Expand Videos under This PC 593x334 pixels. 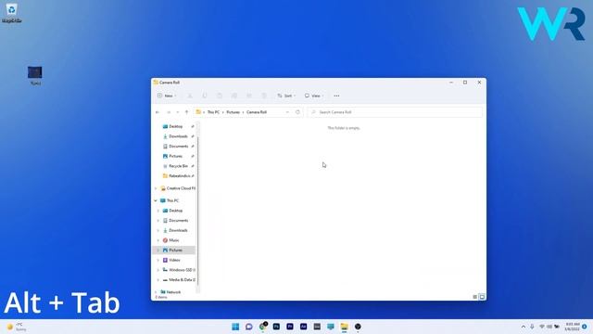(158, 260)
